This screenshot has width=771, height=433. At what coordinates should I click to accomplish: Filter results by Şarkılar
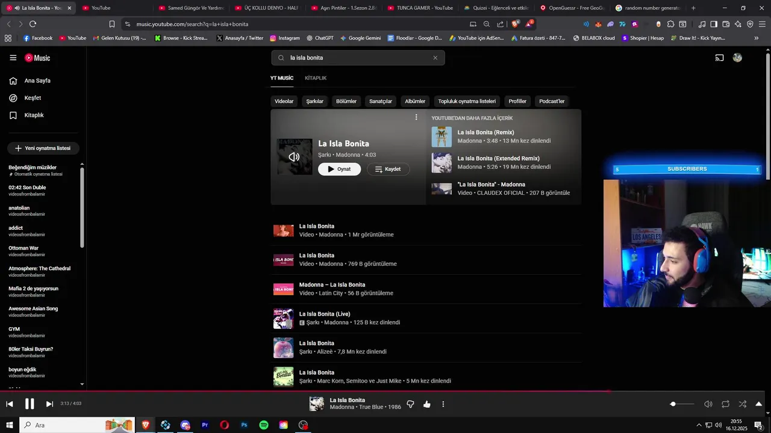point(315,101)
